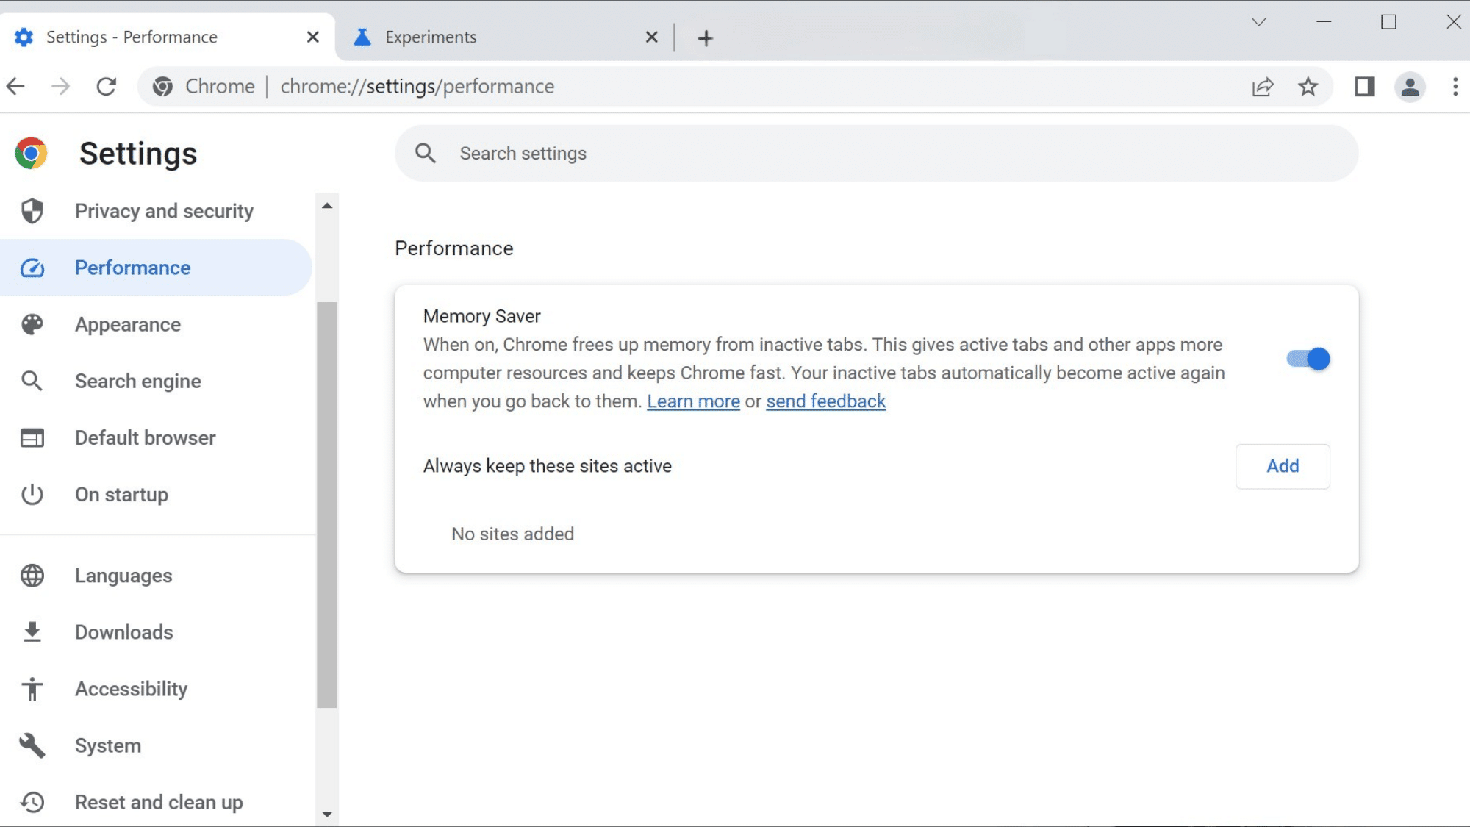Select the Appearance palette icon

tap(32, 324)
